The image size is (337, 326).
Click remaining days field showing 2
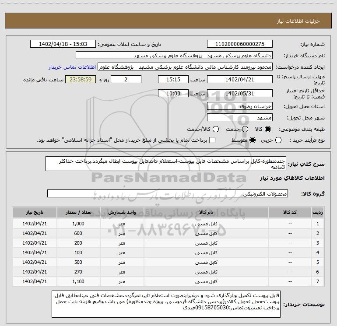126,79
